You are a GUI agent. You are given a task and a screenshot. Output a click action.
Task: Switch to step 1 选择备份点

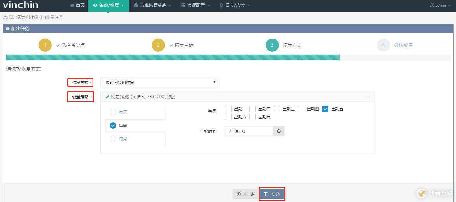(x=45, y=45)
